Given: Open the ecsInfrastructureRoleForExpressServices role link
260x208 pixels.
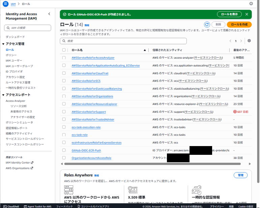Looking at the screenshot, I should (x=96, y=142).
